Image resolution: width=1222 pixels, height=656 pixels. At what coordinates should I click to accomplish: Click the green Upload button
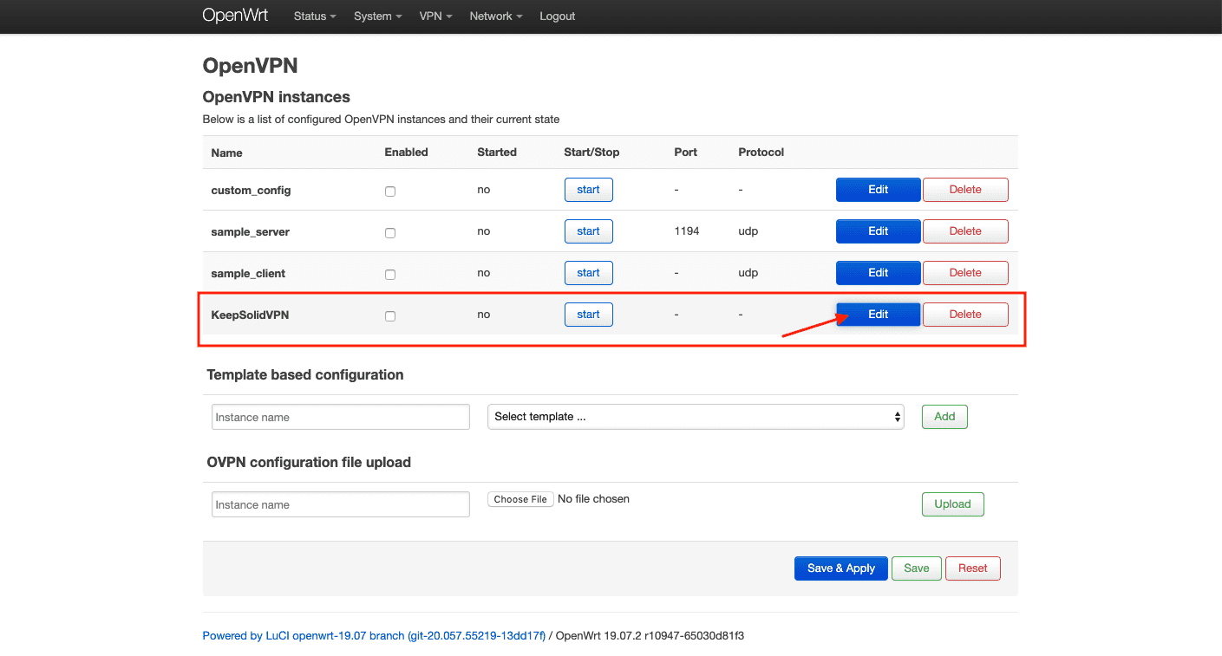coord(951,504)
